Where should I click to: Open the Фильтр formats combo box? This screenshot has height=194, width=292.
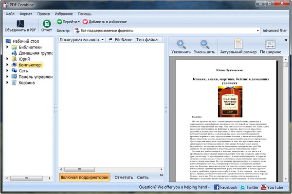pos(165,31)
